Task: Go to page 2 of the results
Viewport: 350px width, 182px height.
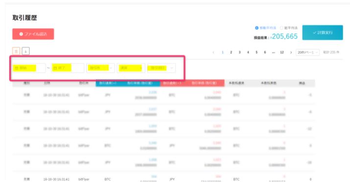Action: 231,52
